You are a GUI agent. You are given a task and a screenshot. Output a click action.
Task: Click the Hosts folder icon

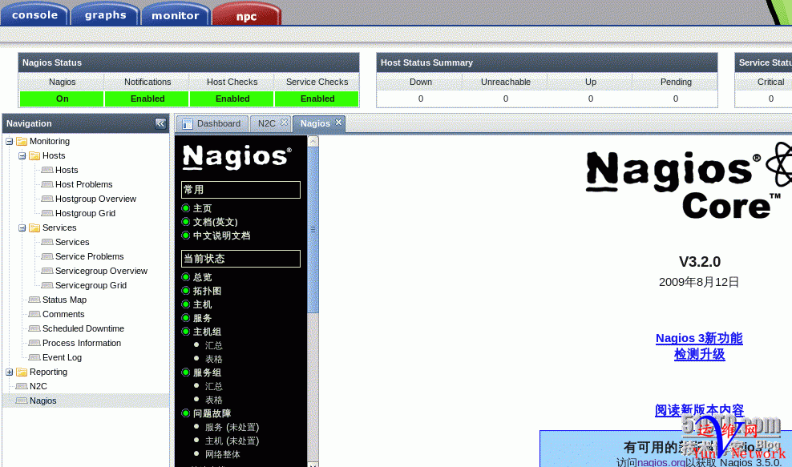coord(34,155)
